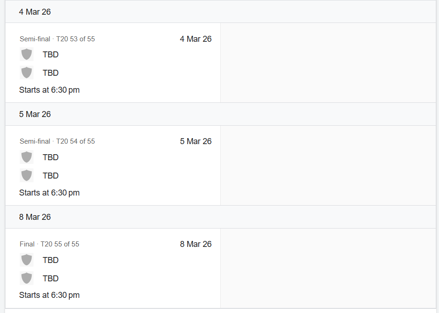Select the 4 Mar 26 date header
The height and width of the screenshot is (313, 439).
[35, 12]
